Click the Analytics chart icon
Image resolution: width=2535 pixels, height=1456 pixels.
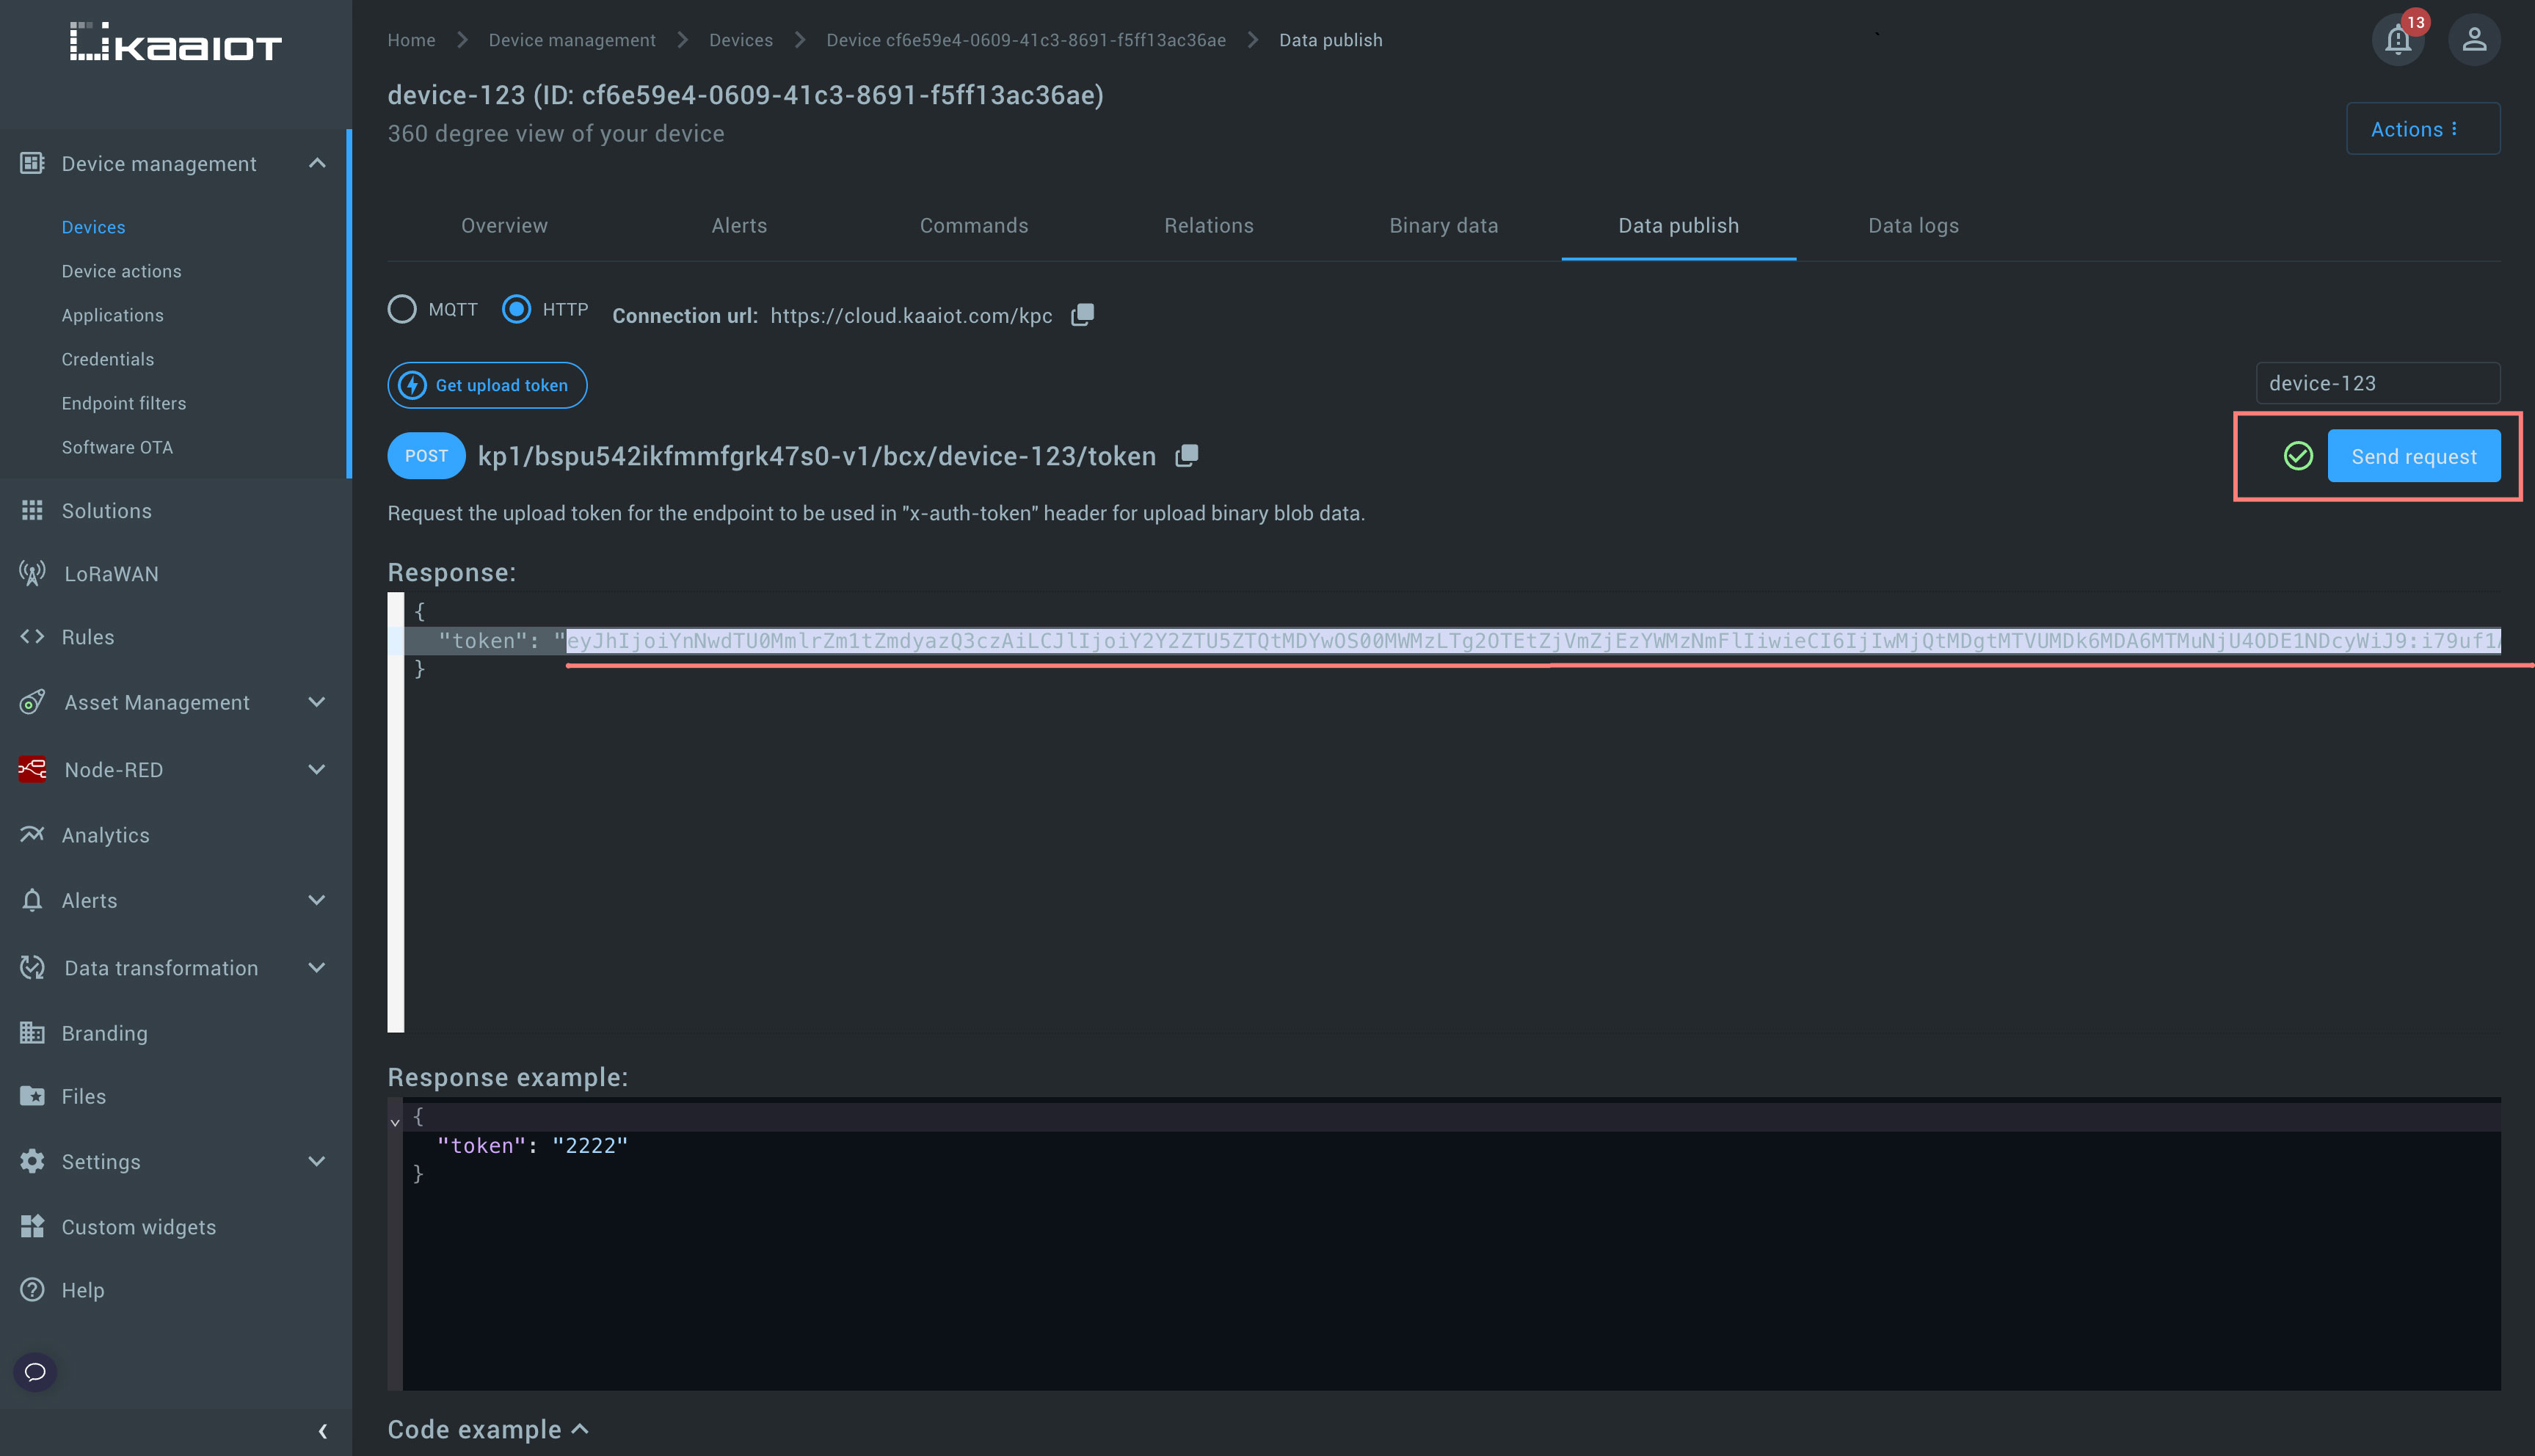click(32, 834)
